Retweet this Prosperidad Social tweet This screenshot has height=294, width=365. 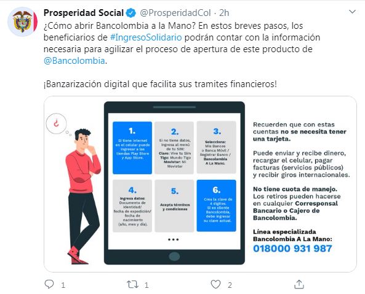point(132,284)
